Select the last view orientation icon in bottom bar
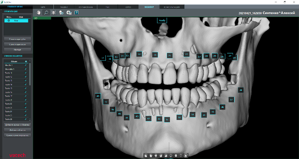299x159 pixels. click(x=186, y=156)
